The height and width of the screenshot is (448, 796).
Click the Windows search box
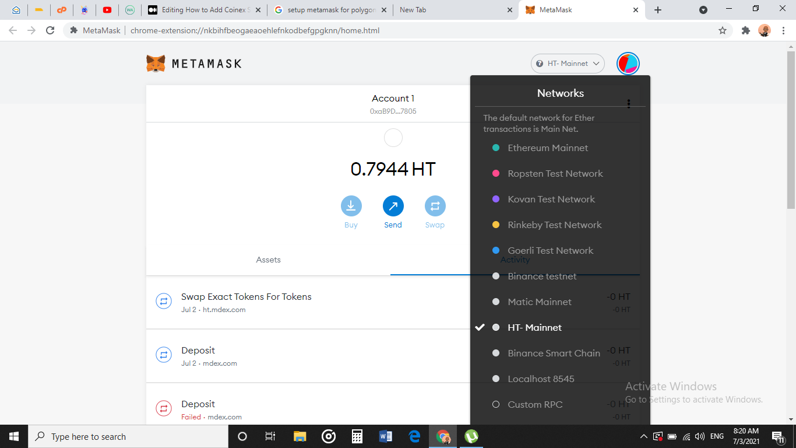(x=127, y=436)
